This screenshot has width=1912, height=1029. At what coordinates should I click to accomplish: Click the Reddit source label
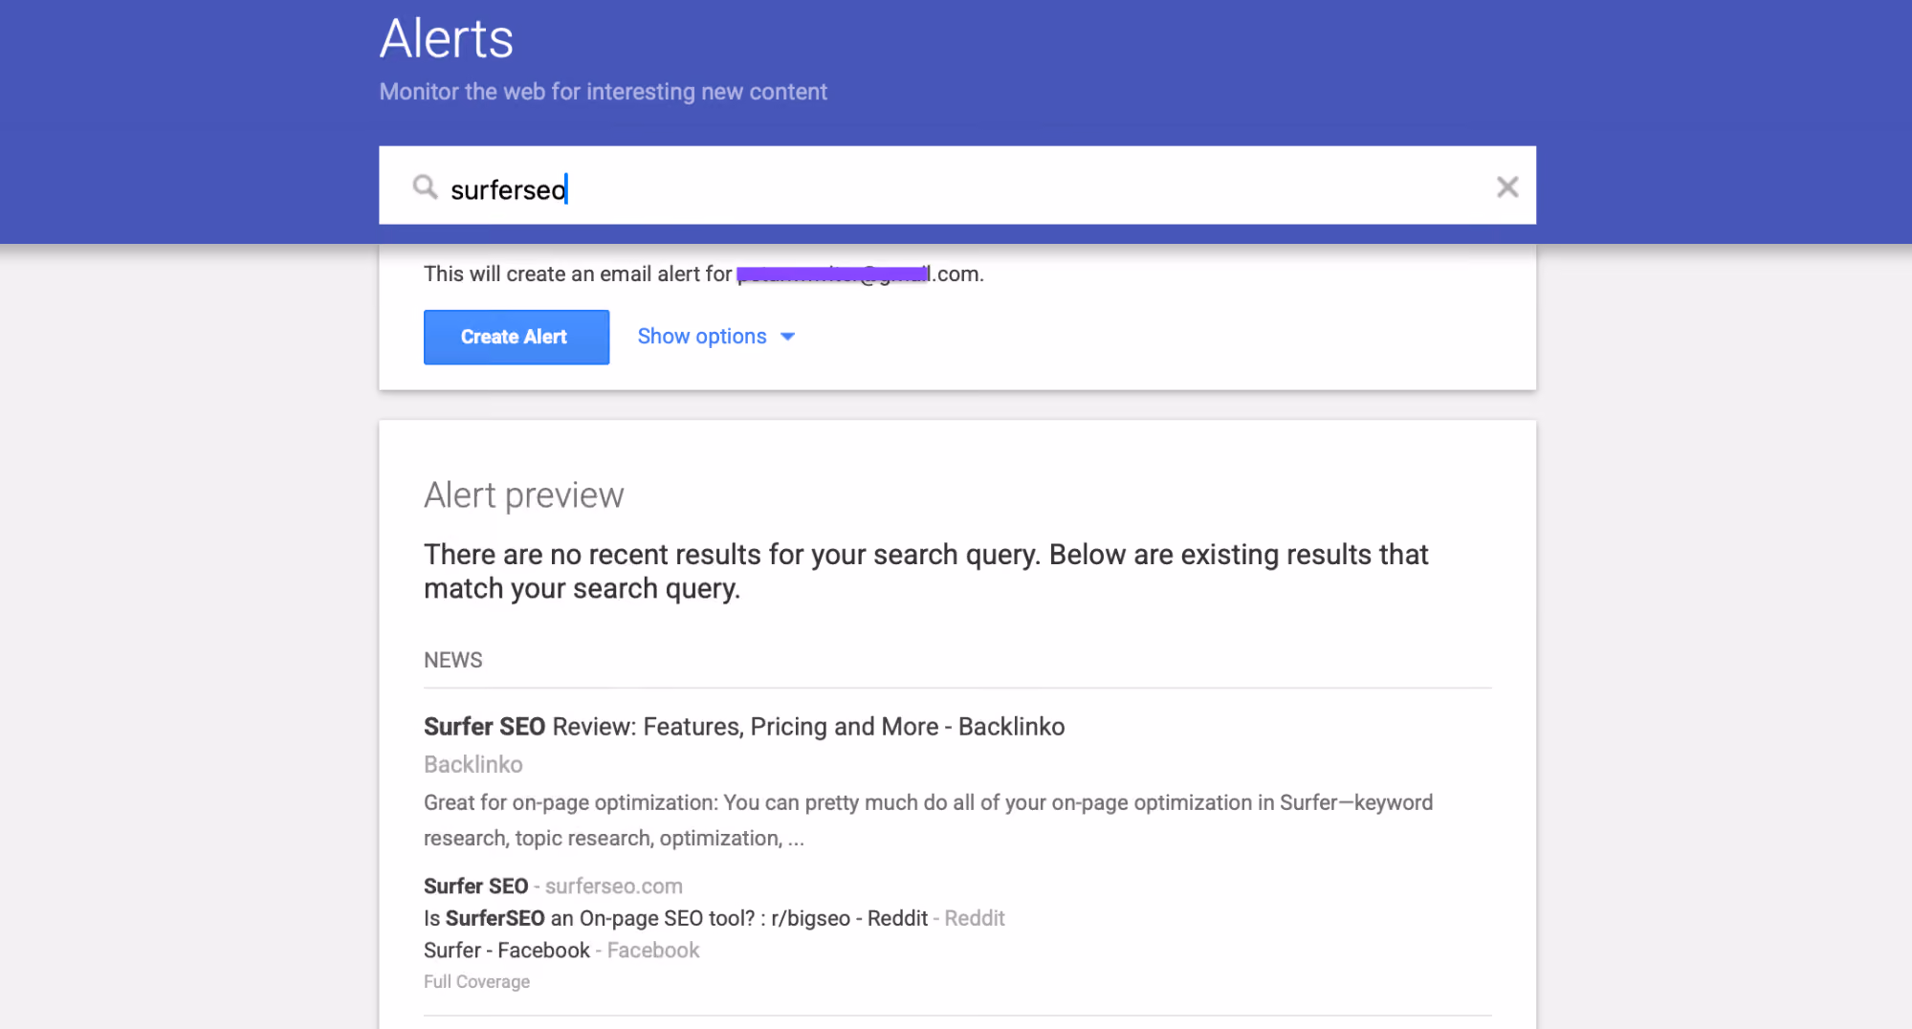[975, 918]
